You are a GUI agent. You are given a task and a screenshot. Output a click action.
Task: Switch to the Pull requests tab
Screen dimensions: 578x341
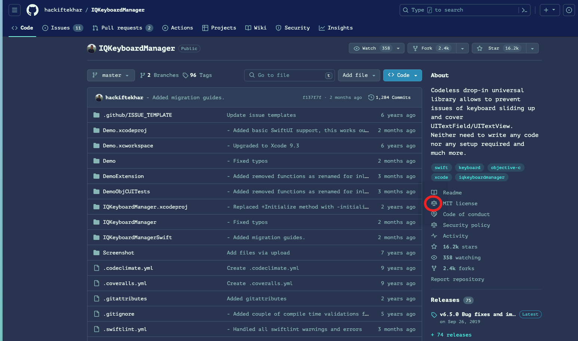coord(123,28)
